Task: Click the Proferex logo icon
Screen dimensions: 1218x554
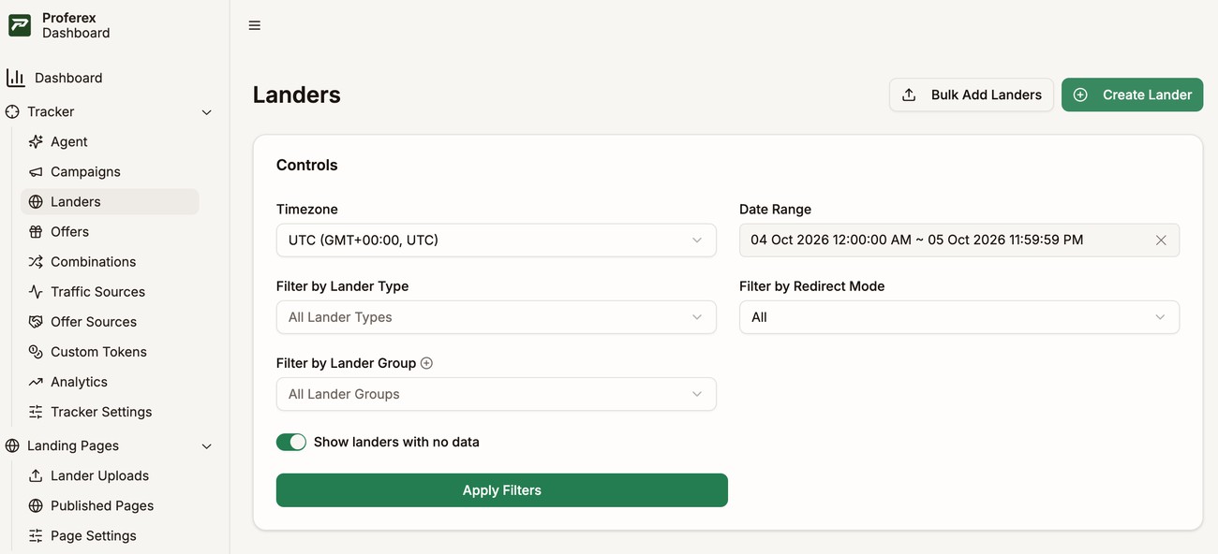Action: [x=20, y=25]
